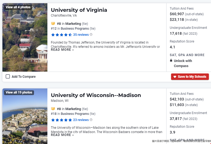Click the Save to My Schools button
The height and width of the screenshot is (144, 211).
(x=190, y=77)
